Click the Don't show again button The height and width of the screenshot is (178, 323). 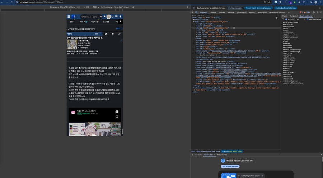(x=235, y=8)
